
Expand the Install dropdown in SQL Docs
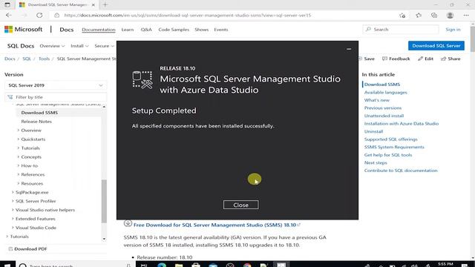[79, 46]
